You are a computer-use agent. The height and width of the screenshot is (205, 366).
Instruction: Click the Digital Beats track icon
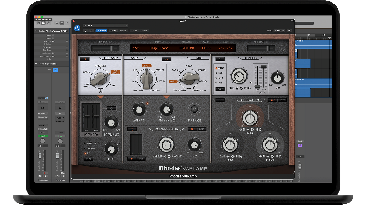pyautogui.click(x=55, y=70)
